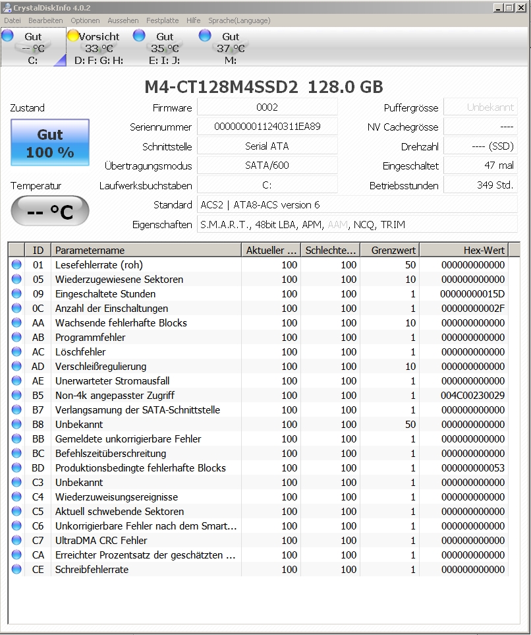Click the status orb for Wiederzuweisungsereignisse
531x635 pixels.
coord(16,497)
